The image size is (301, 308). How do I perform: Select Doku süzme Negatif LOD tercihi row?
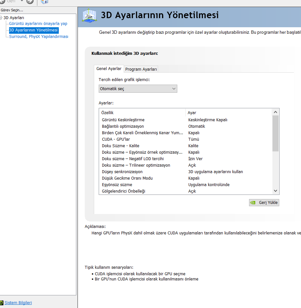pyautogui.click(x=186, y=159)
